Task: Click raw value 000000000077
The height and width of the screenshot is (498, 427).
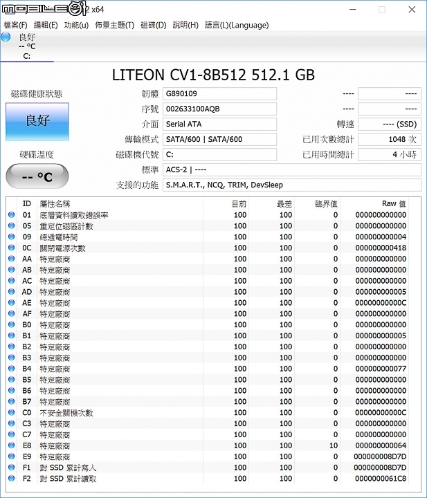Action: point(381,369)
